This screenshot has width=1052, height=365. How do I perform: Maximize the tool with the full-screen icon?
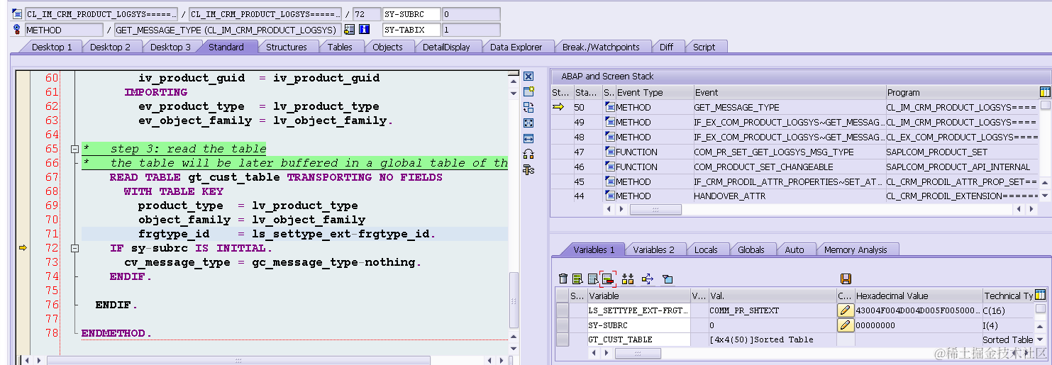pos(528,123)
